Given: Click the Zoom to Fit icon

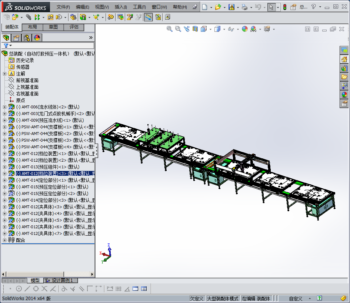Looking at the screenshot, I should 169,29.
